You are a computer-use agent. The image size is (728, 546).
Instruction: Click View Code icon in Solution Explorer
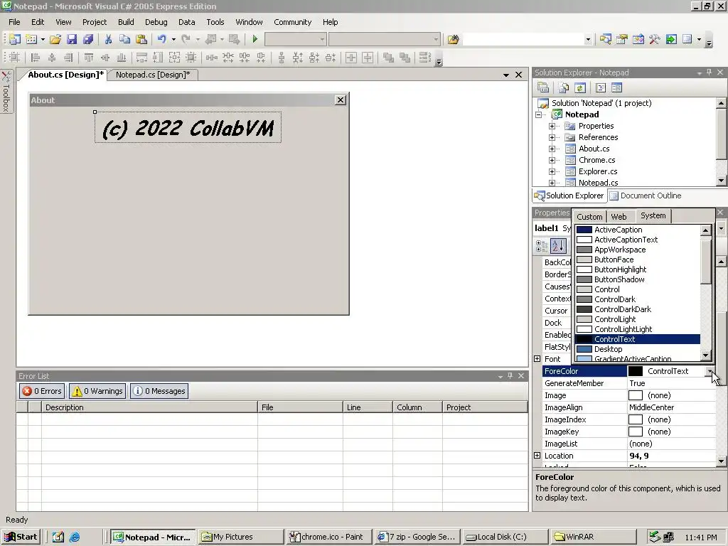pos(600,87)
